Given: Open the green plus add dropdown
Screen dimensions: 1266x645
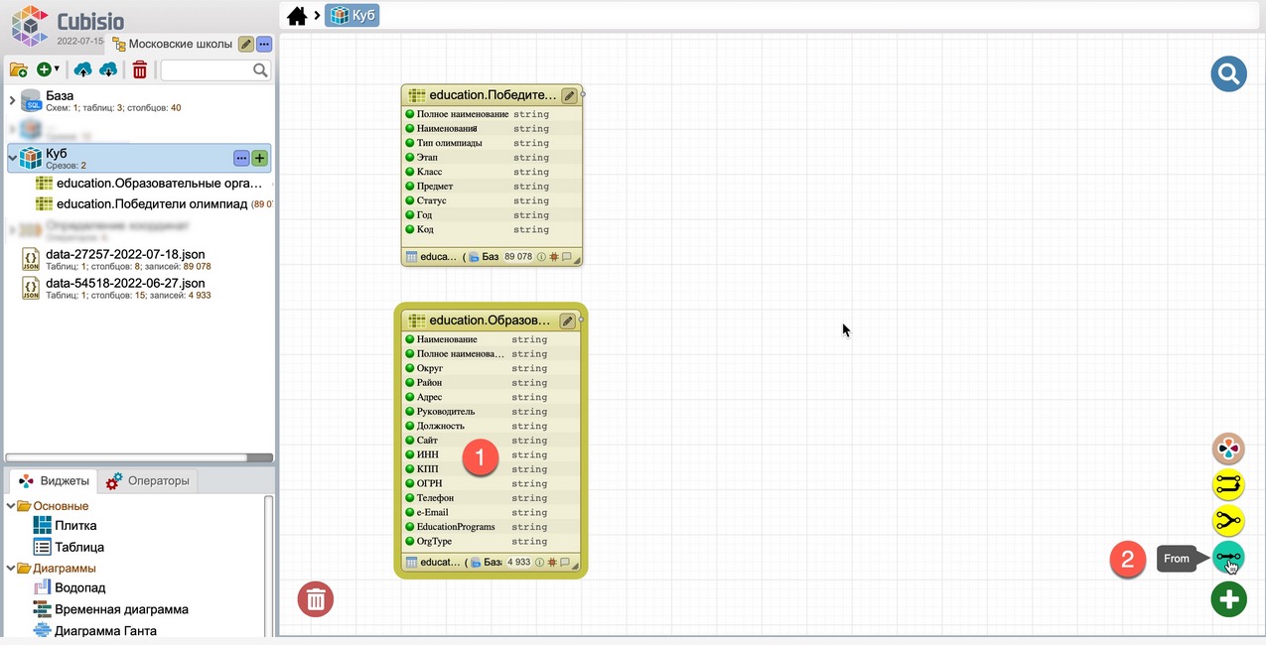Looking at the screenshot, I should 47,69.
